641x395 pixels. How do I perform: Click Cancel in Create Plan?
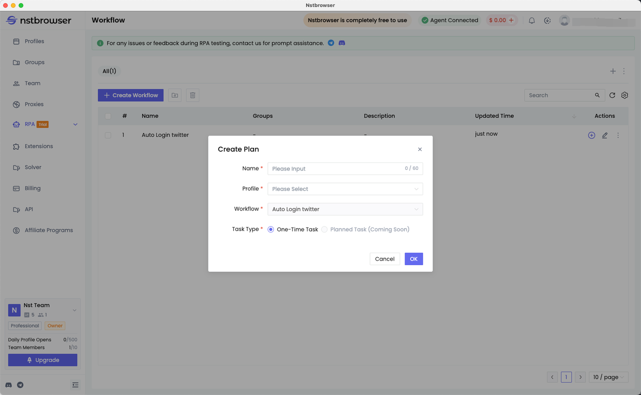coord(385,259)
